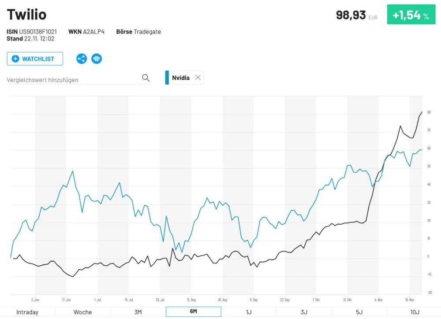Click the plus icon on Watchlist

click(15, 59)
